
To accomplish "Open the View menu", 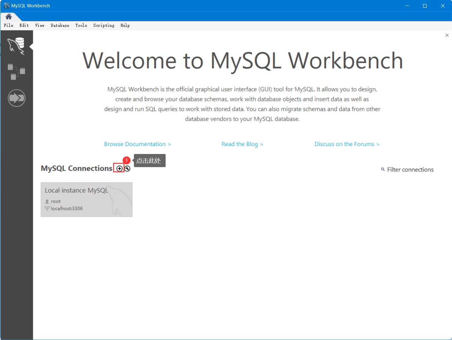I will [x=40, y=26].
